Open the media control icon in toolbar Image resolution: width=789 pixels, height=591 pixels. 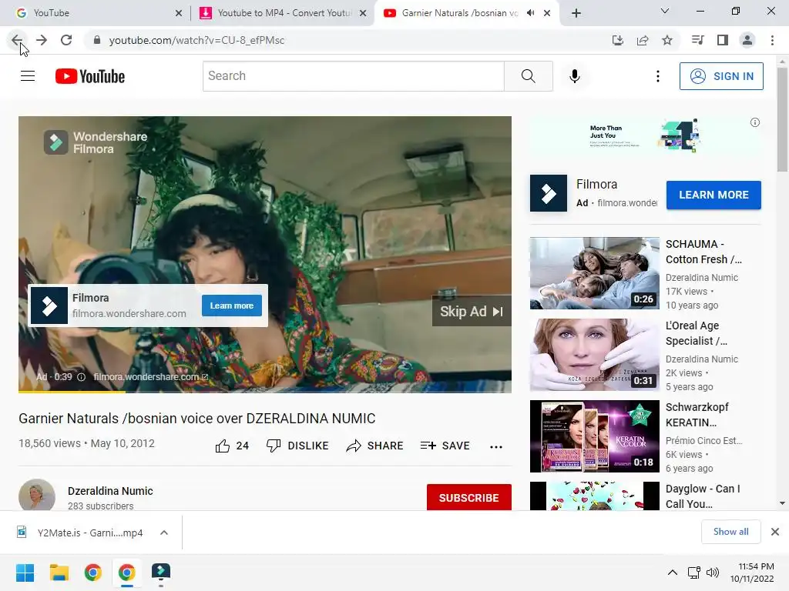click(x=697, y=40)
